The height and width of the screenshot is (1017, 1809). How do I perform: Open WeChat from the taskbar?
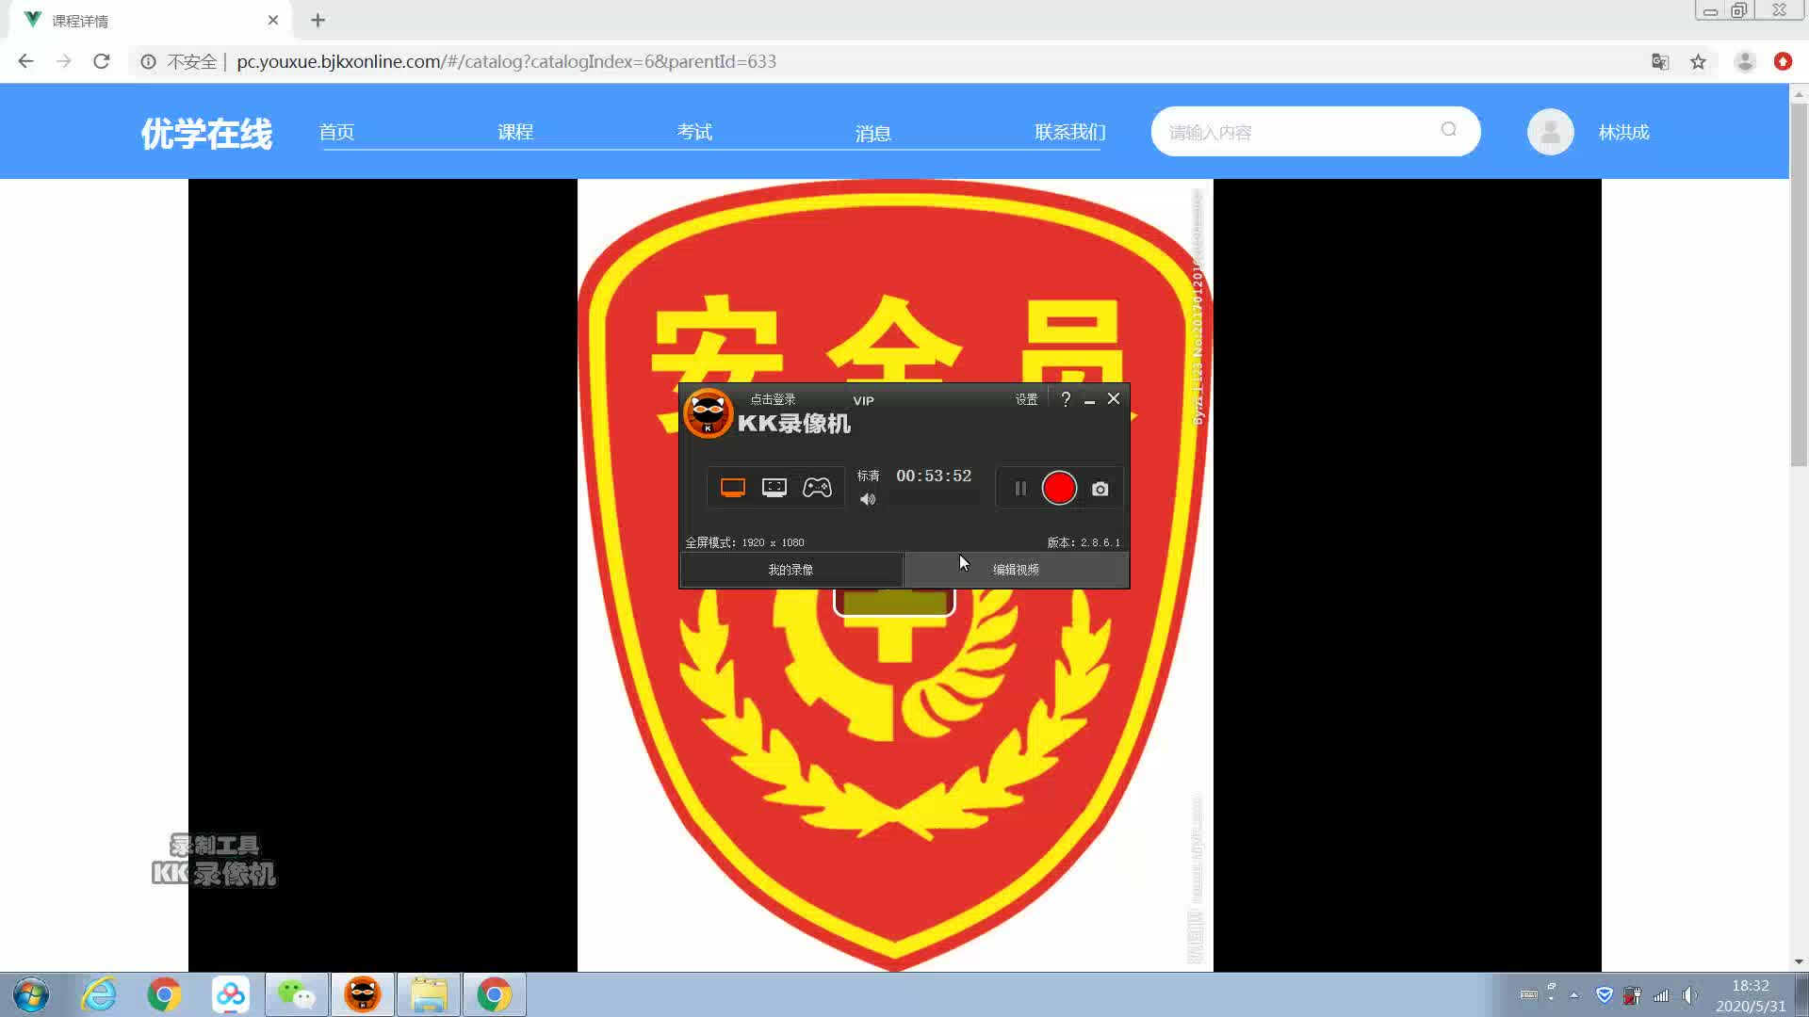pos(297,994)
